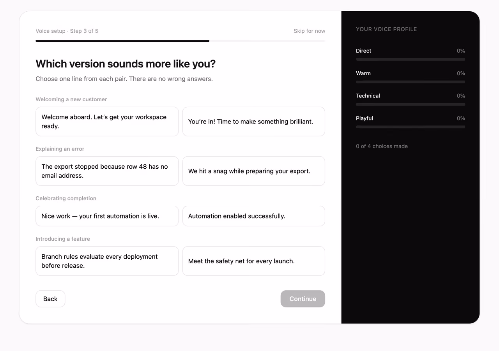This screenshot has width=499, height=351.
Task: Click 'Choose one line from each pair' subtitle
Action: [124, 79]
